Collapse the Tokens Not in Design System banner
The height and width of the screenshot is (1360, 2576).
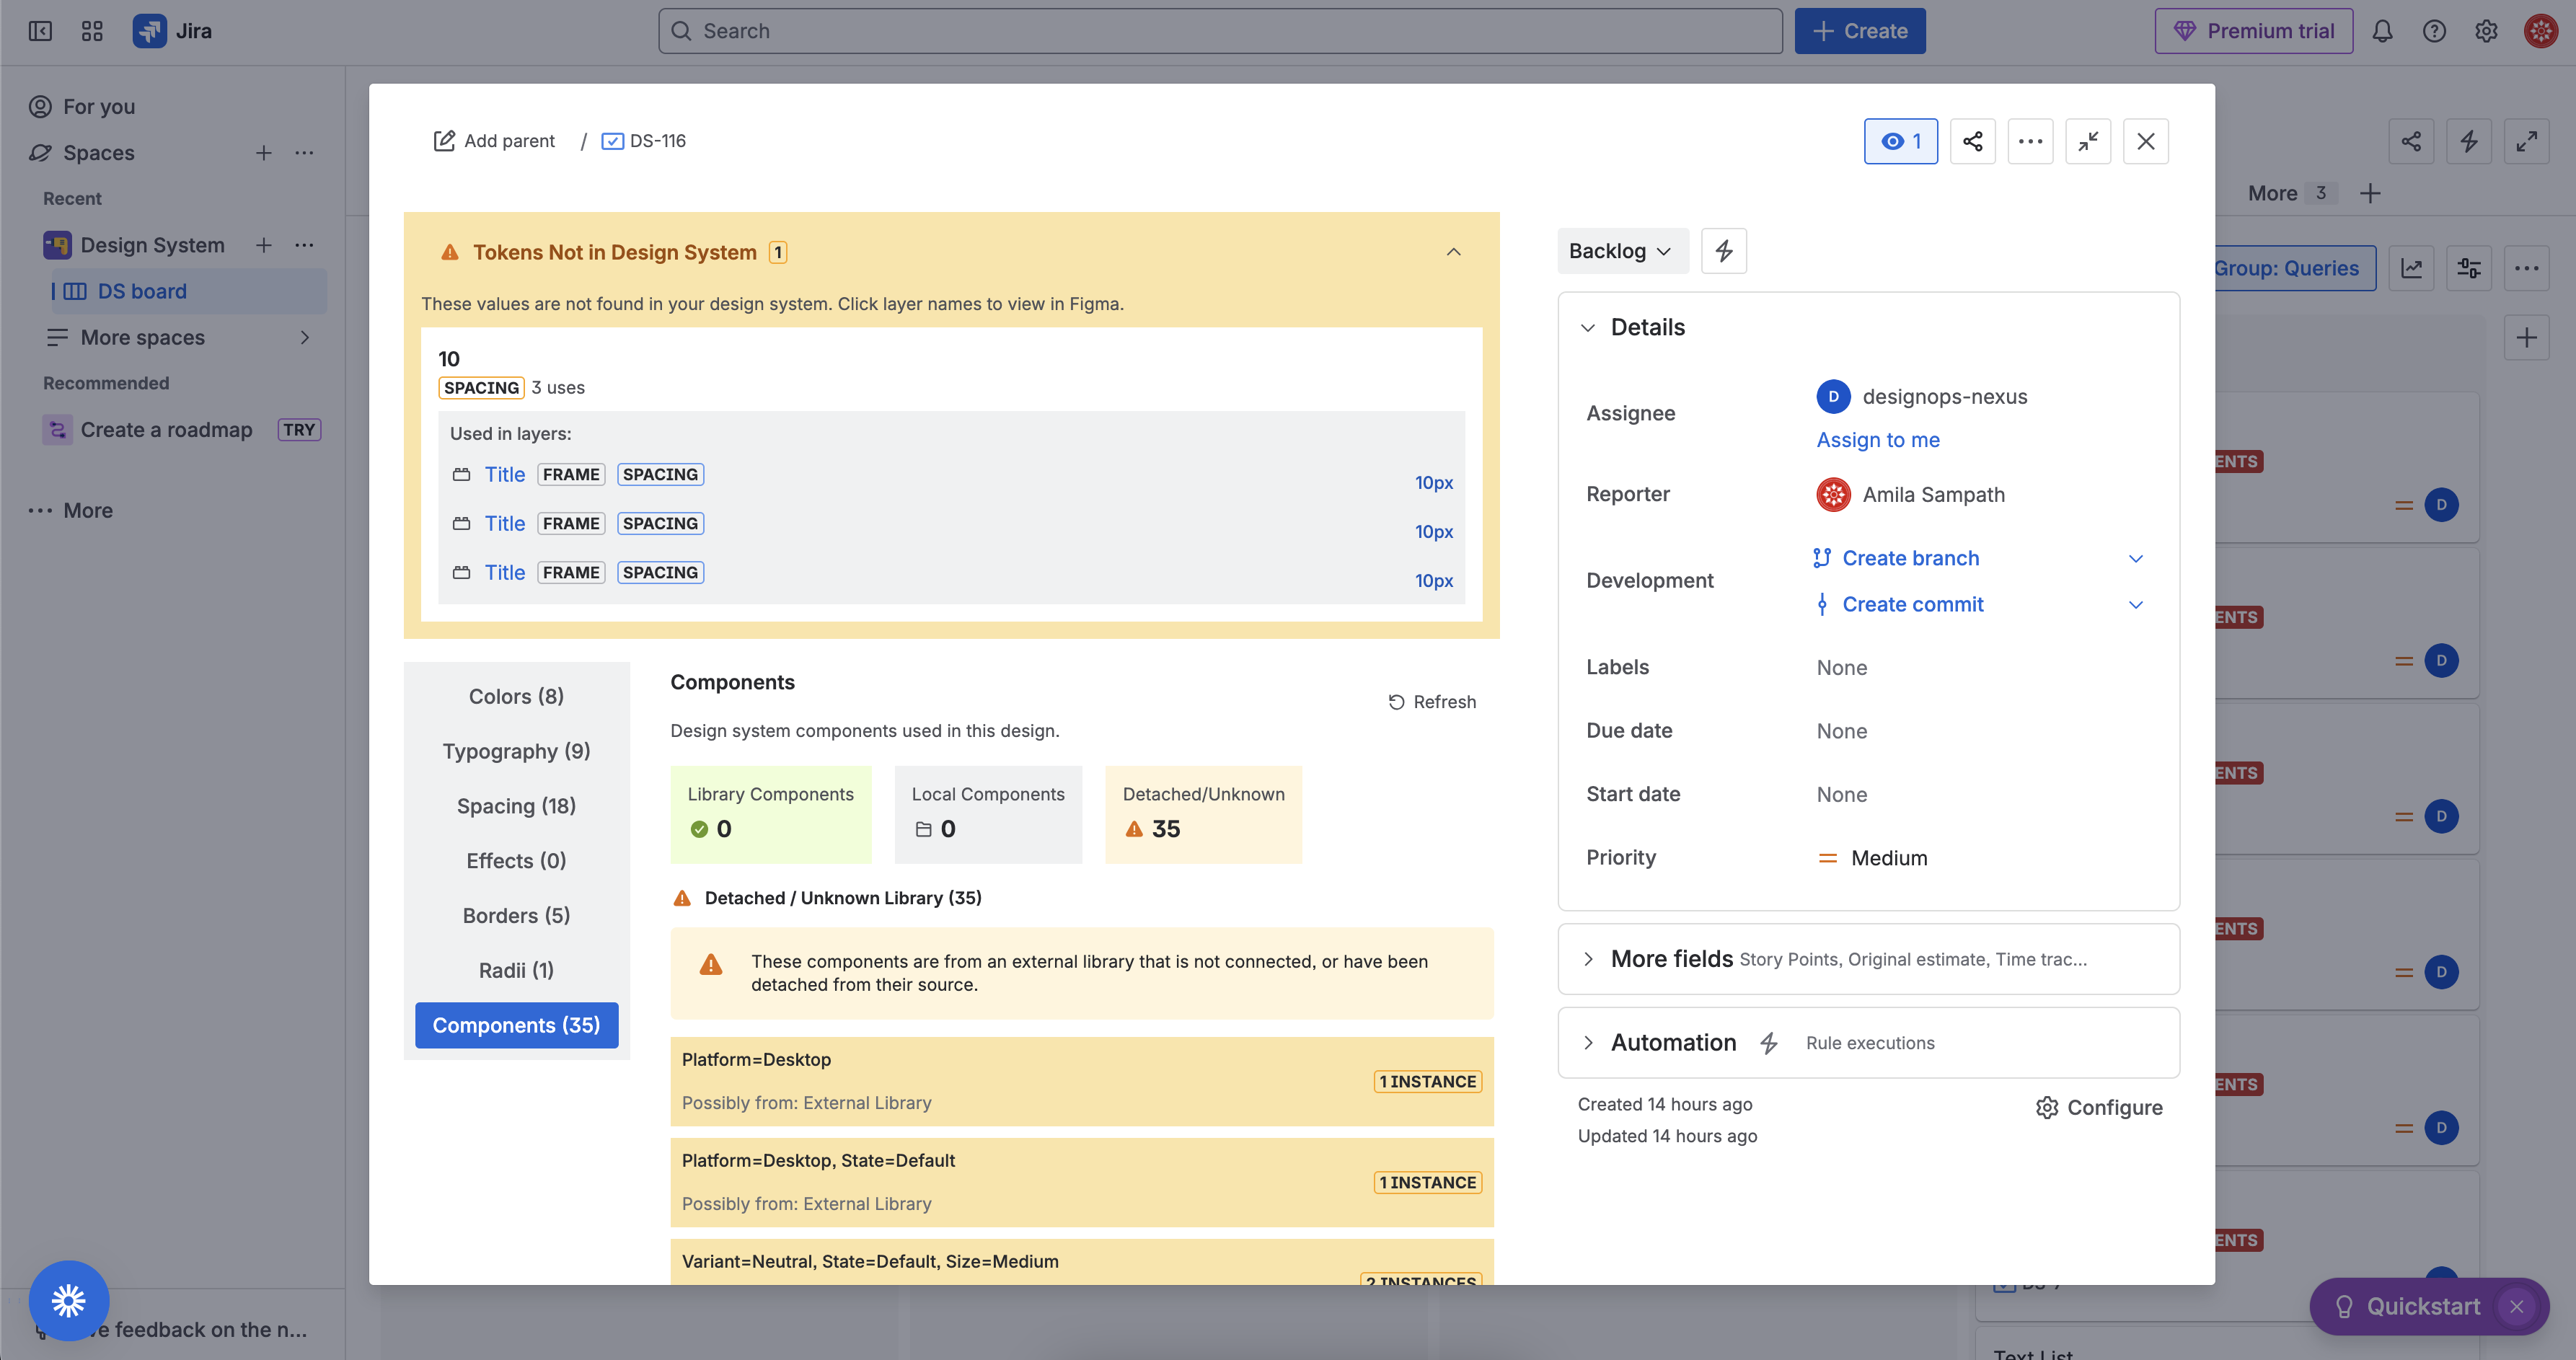1453,252
